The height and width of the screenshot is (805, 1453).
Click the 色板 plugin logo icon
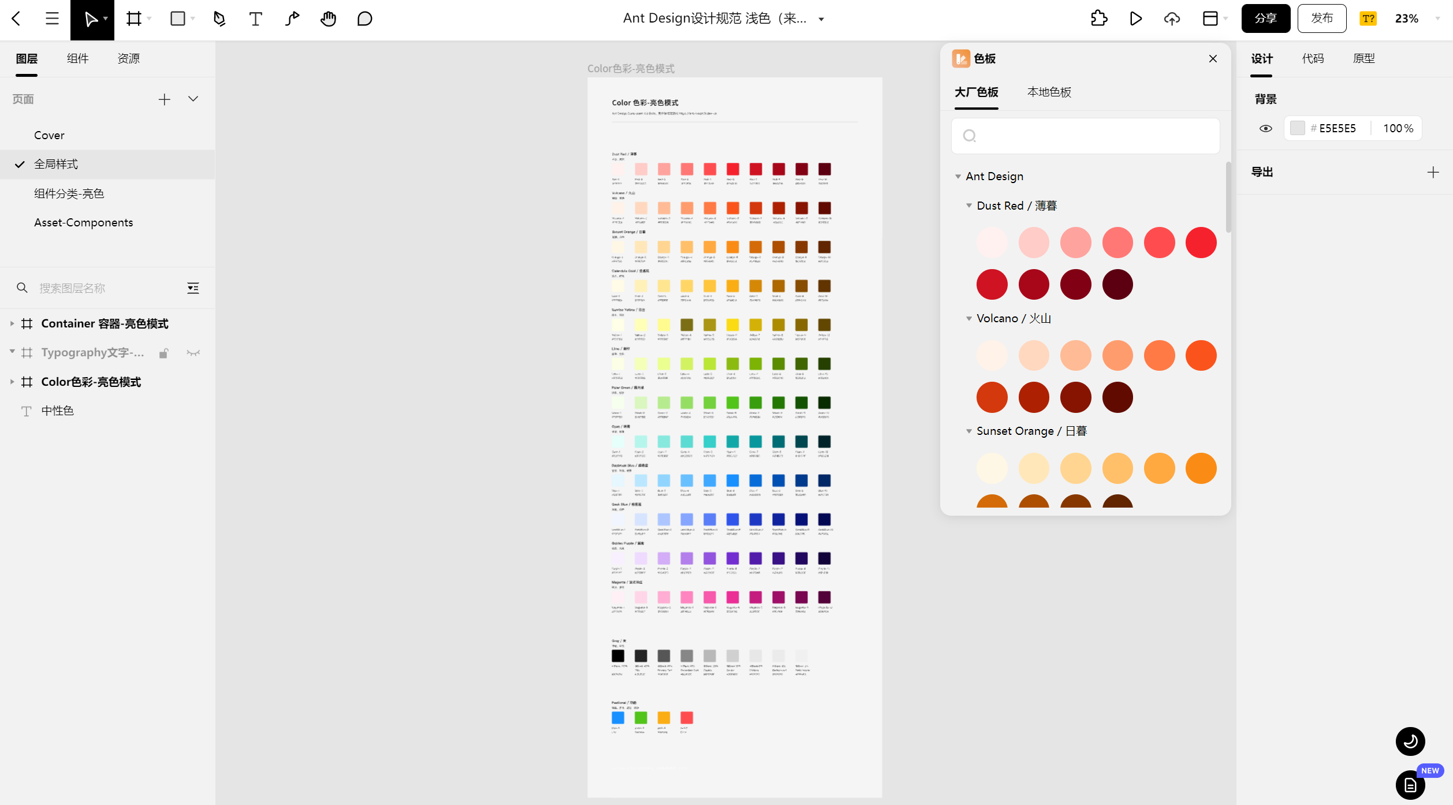tap(961, 58)
